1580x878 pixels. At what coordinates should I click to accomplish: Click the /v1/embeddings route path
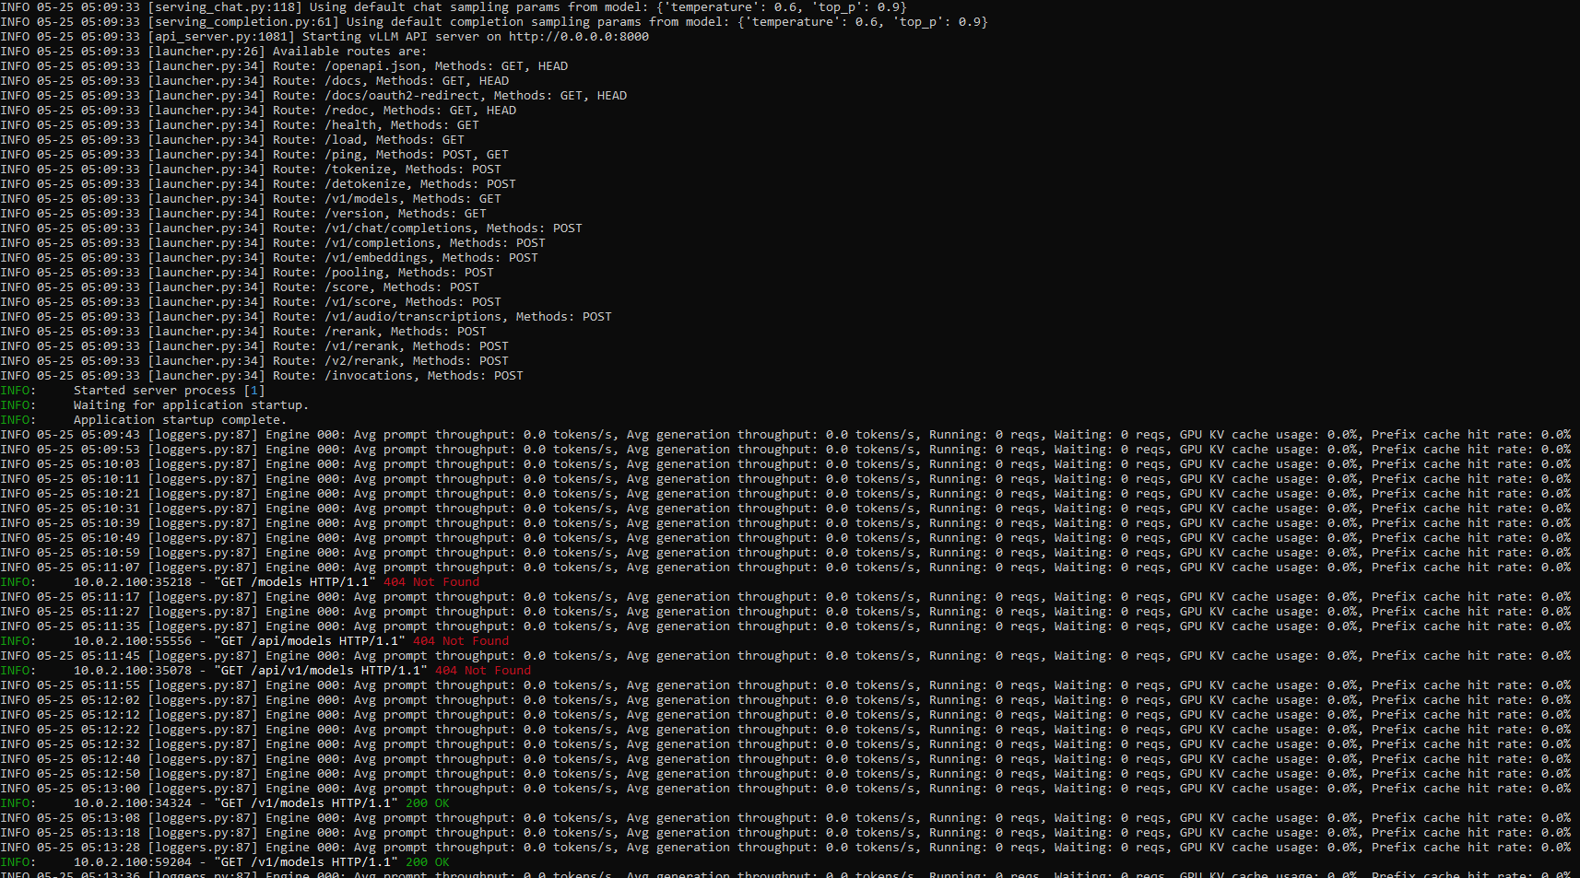(x=379, y=258)
